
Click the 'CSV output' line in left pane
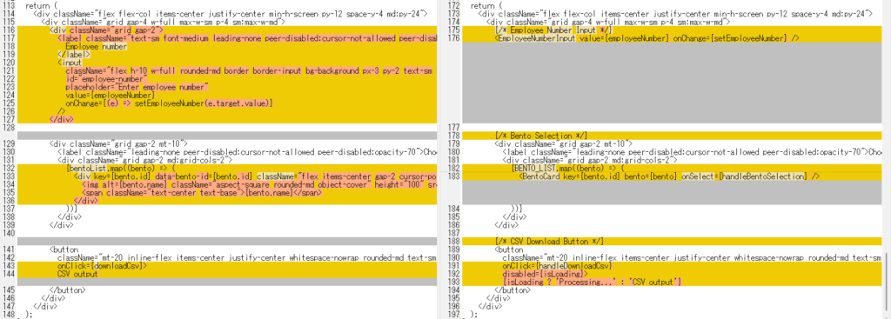(x=77, y=274)
